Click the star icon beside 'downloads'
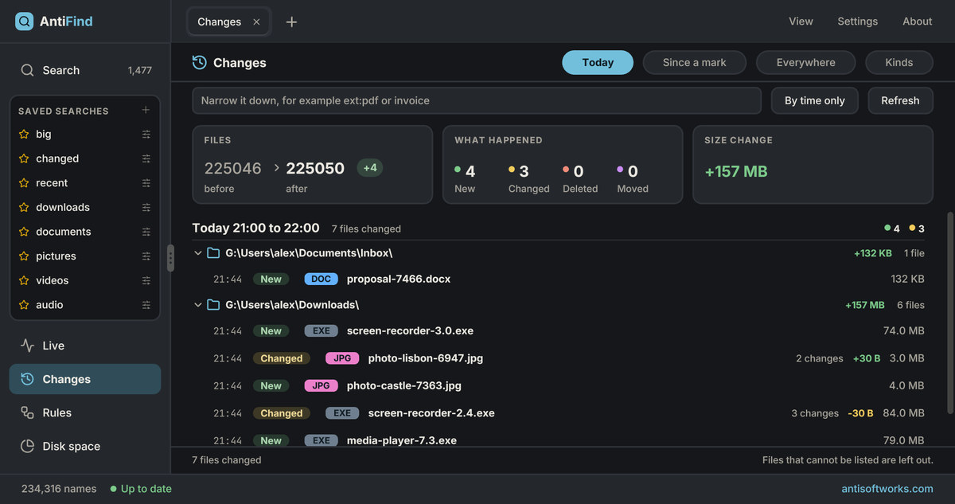Image resolution: width=955 pixels, height=504 pixels. coord(24,207)
